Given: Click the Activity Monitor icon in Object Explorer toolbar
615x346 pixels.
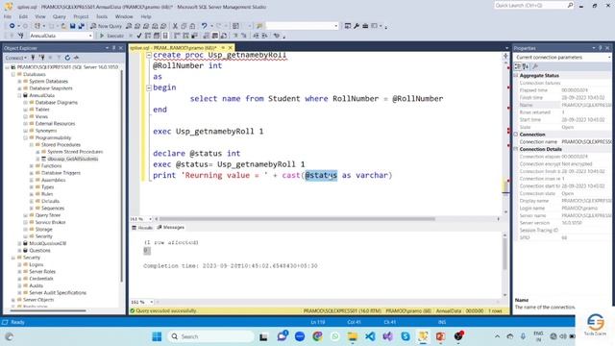Looking at the screenshot, I should click(76, 58).
